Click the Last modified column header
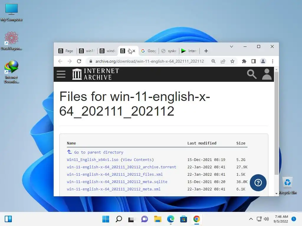Image resolution: width=302 pixels, height=226 pixels. click(202, 143)
